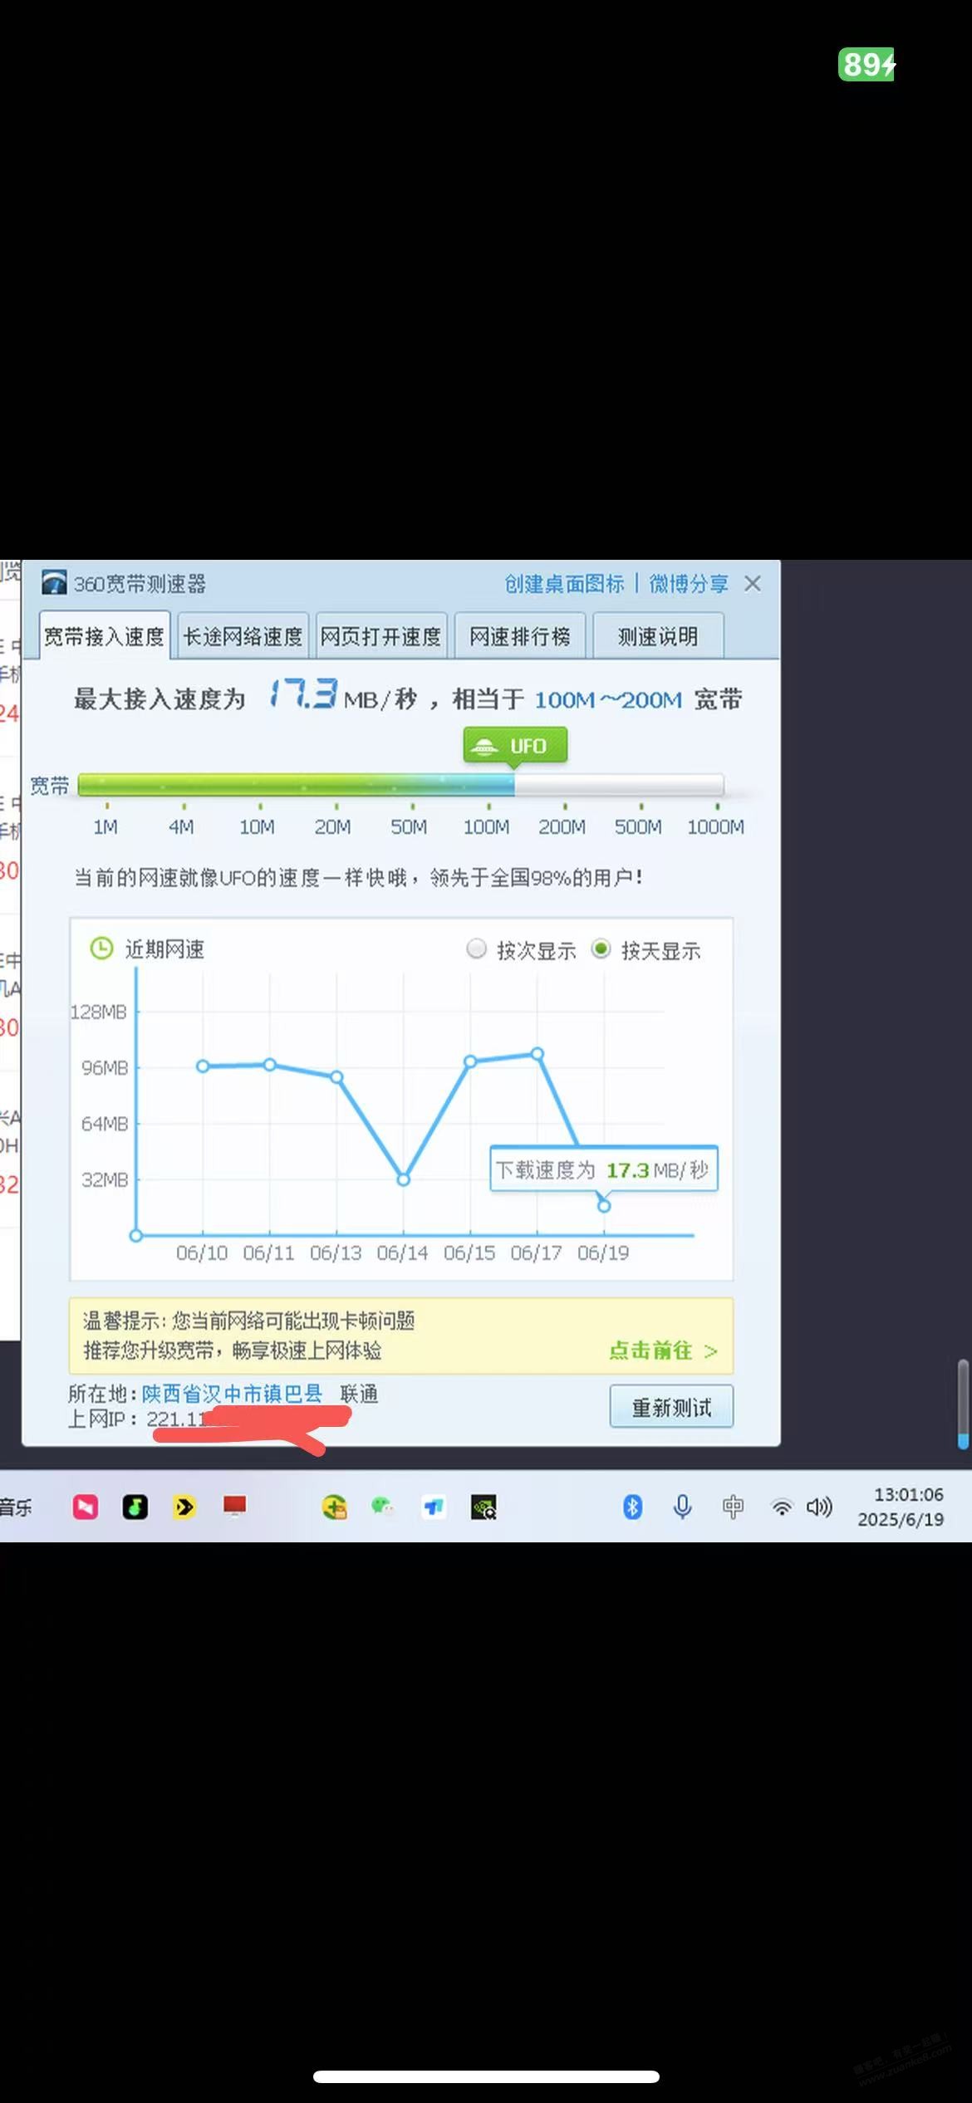Click the 领先于全国98%的用户 summary sentence
This screenshot has height=2103, width=972.
[537, 877]
